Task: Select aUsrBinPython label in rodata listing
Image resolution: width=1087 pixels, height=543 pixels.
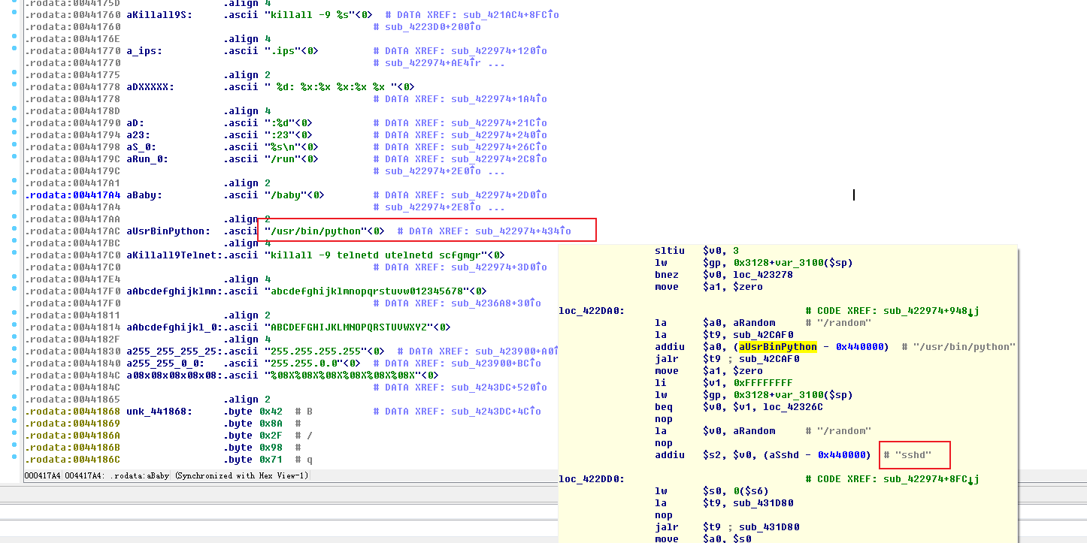Action: coord(168,231)
